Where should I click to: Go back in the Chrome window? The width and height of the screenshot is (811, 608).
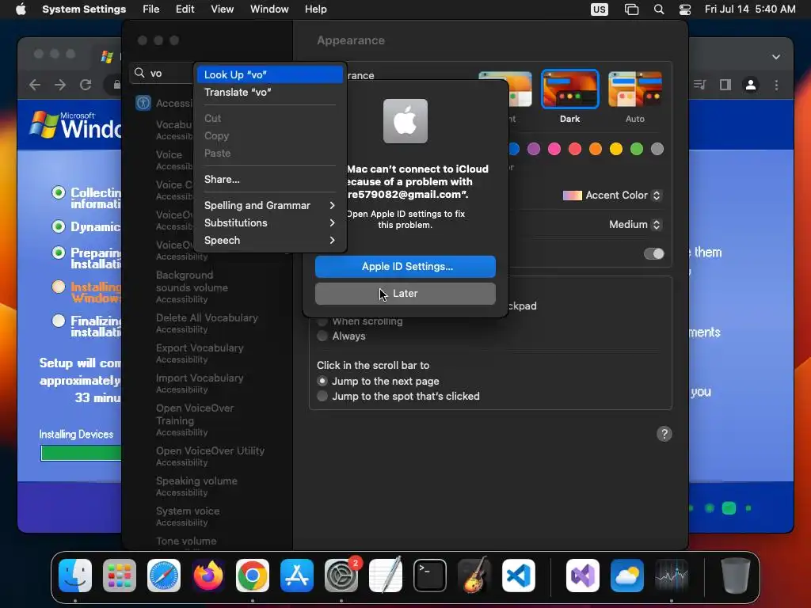[35, 84]
